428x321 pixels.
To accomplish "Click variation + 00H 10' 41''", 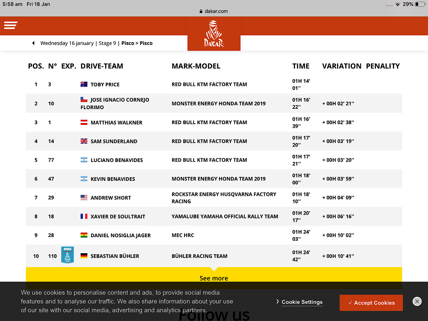I will (x=338, y=256).
